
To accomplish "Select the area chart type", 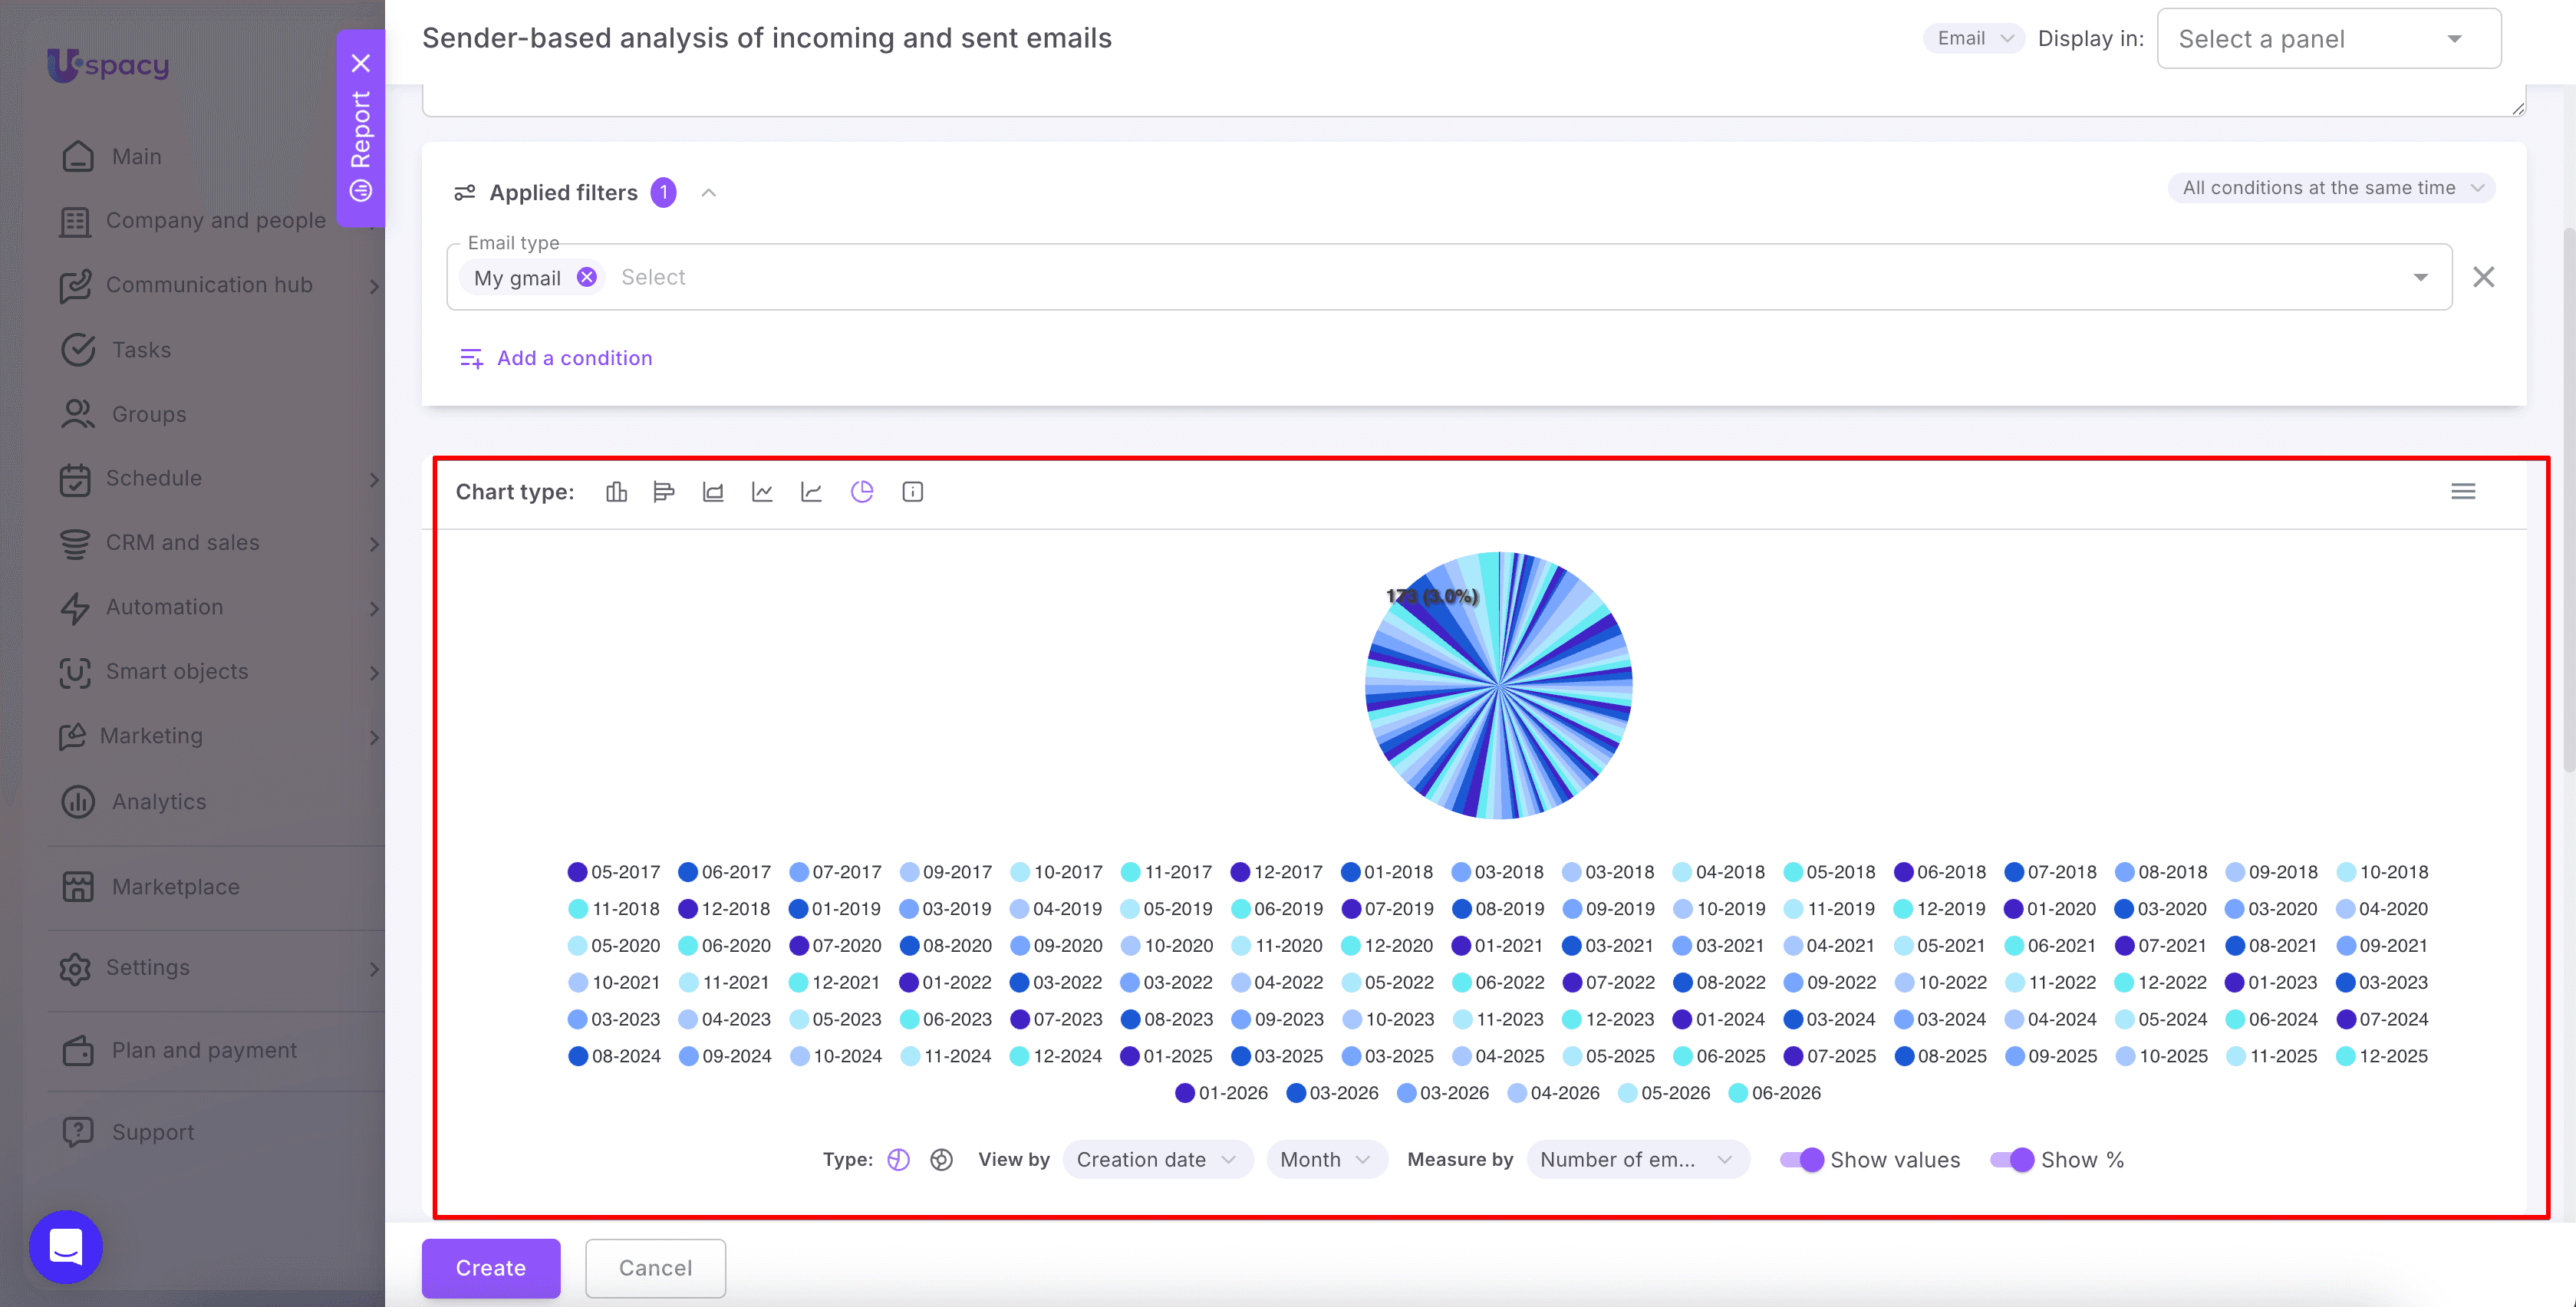I will coord(713,491).
